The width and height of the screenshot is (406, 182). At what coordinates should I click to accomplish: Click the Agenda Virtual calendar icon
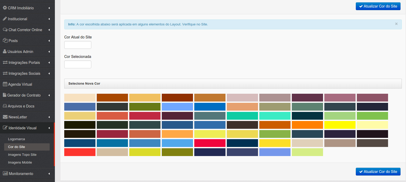coord(5,84)
